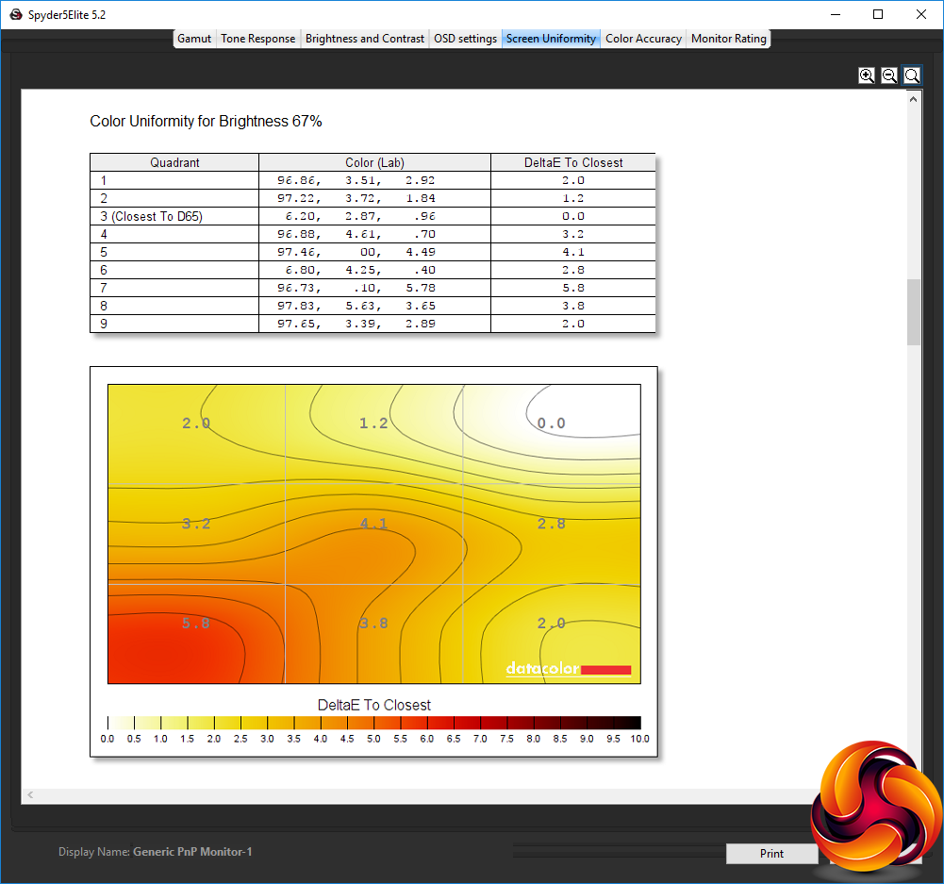Click the vertical scrollbar thumb
944x884 pixels.
(913, 312)
